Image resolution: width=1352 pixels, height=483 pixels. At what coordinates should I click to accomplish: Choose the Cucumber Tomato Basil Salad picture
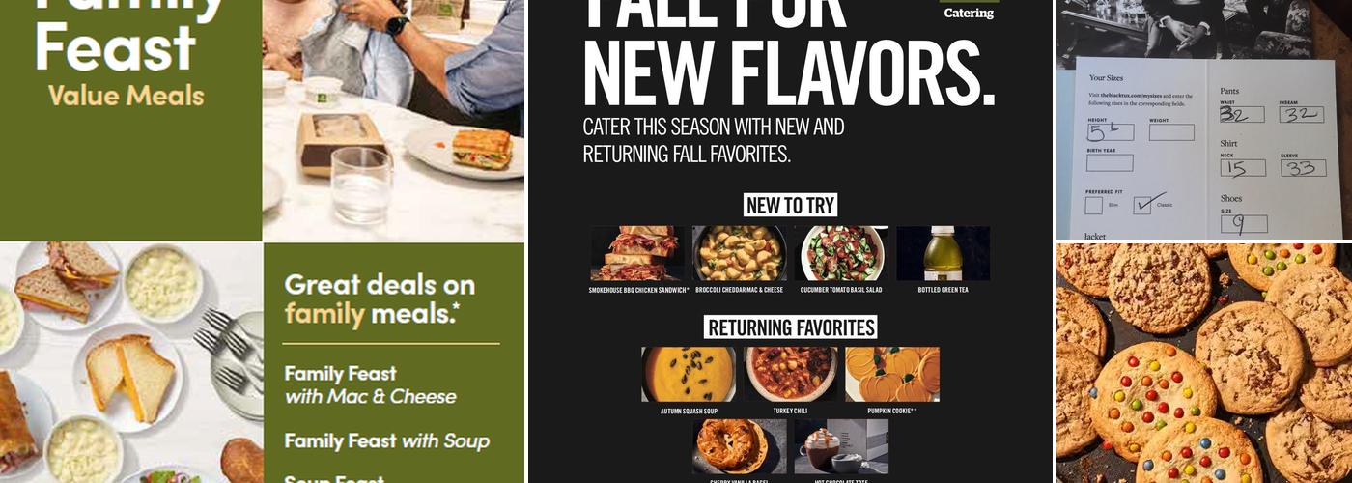[841, 253]
